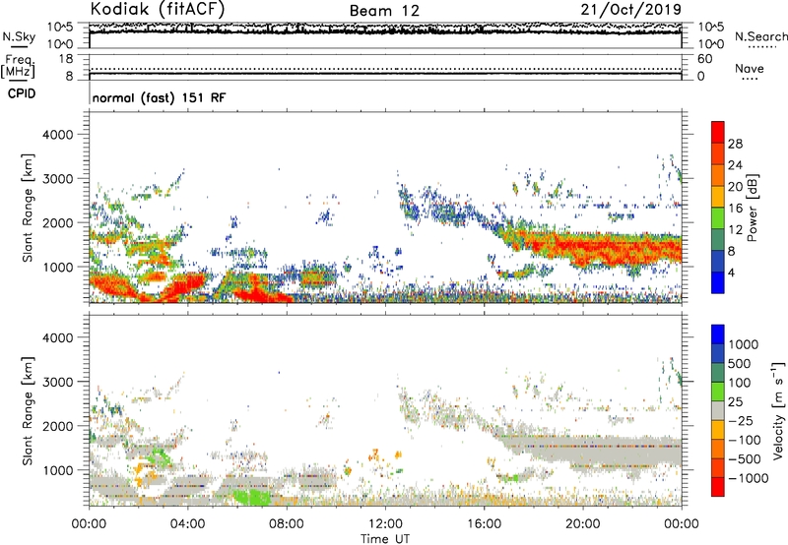The image size is (788, 545).
Task: Click the "Freq. [MHz]" axis label
Action: (x=18, y=66)
